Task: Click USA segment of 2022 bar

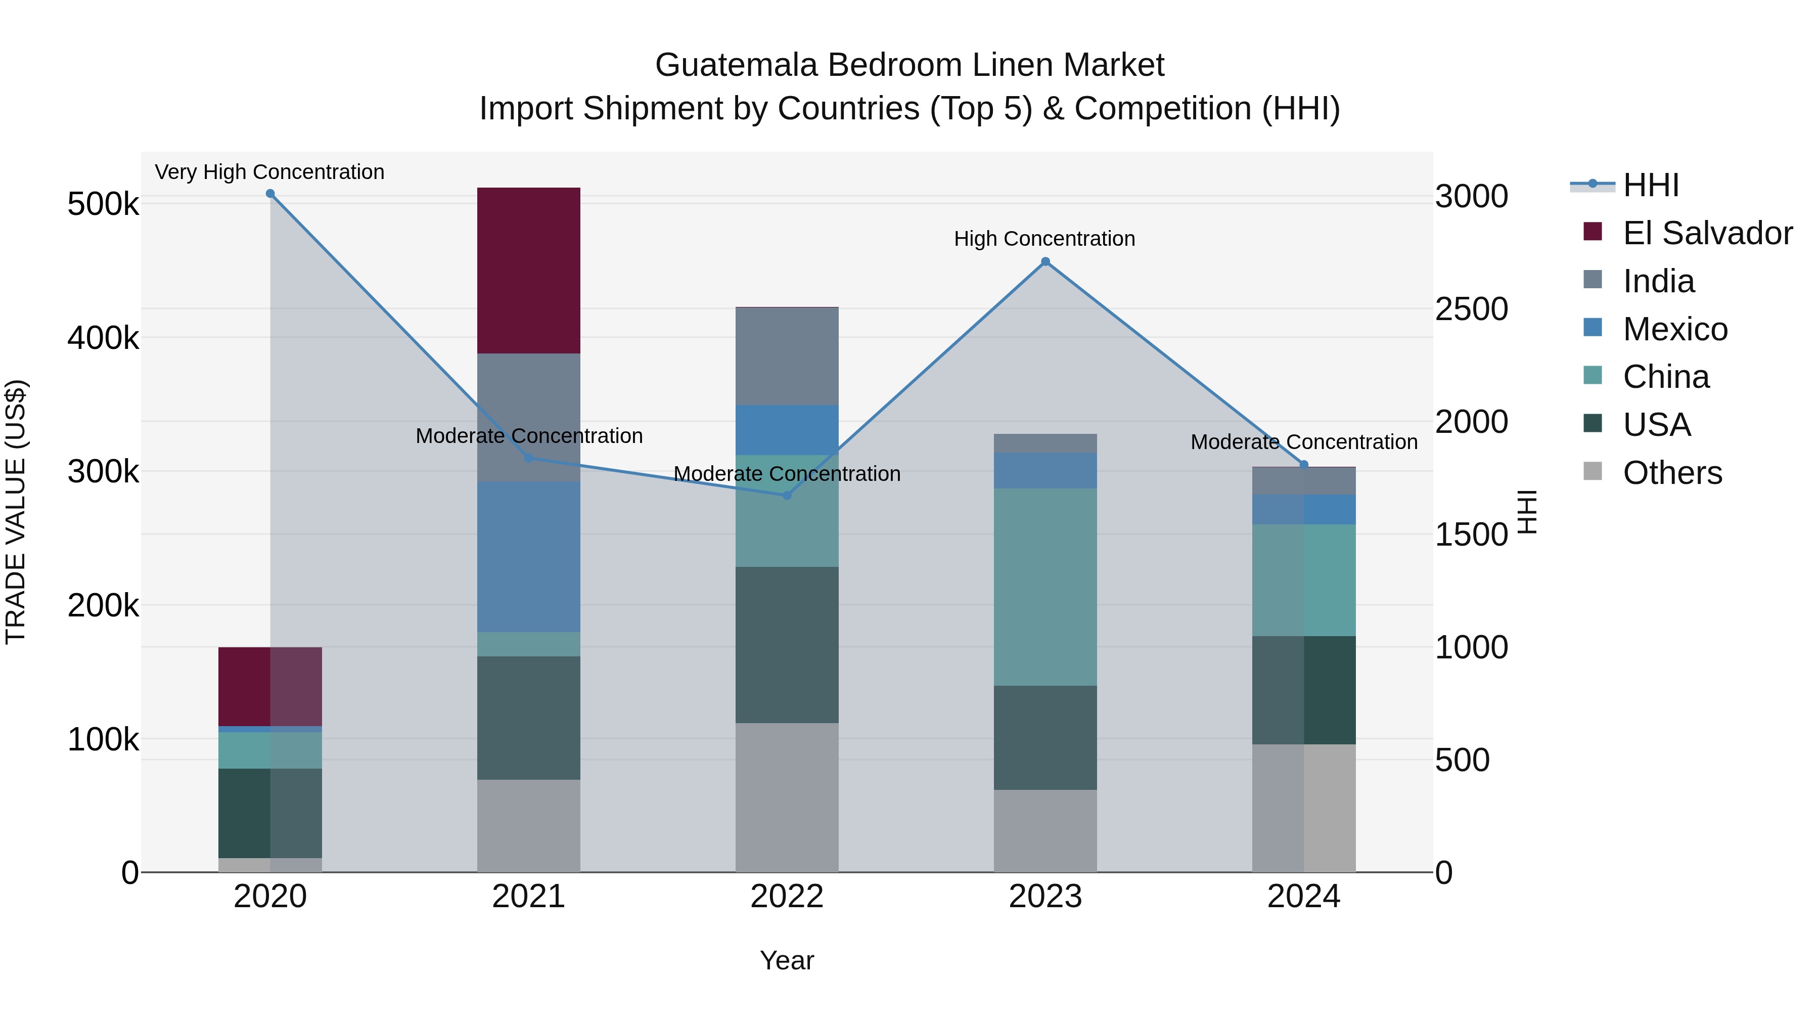Action: click(787, 645)
